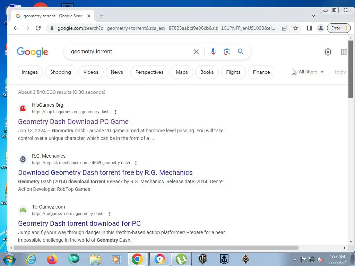Open the taskbar clock showing 1:53 AM
Image resolution: width=355 pixels, height=266 pixels.
[x=337, y=259]
